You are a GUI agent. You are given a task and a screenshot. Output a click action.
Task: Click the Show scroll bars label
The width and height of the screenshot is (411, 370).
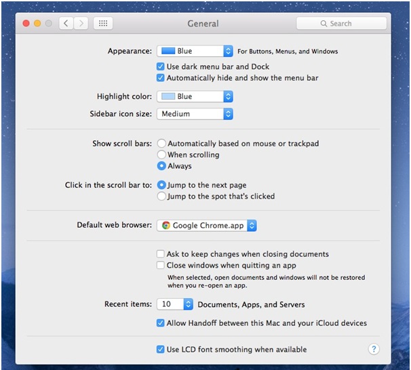point(122,144)
